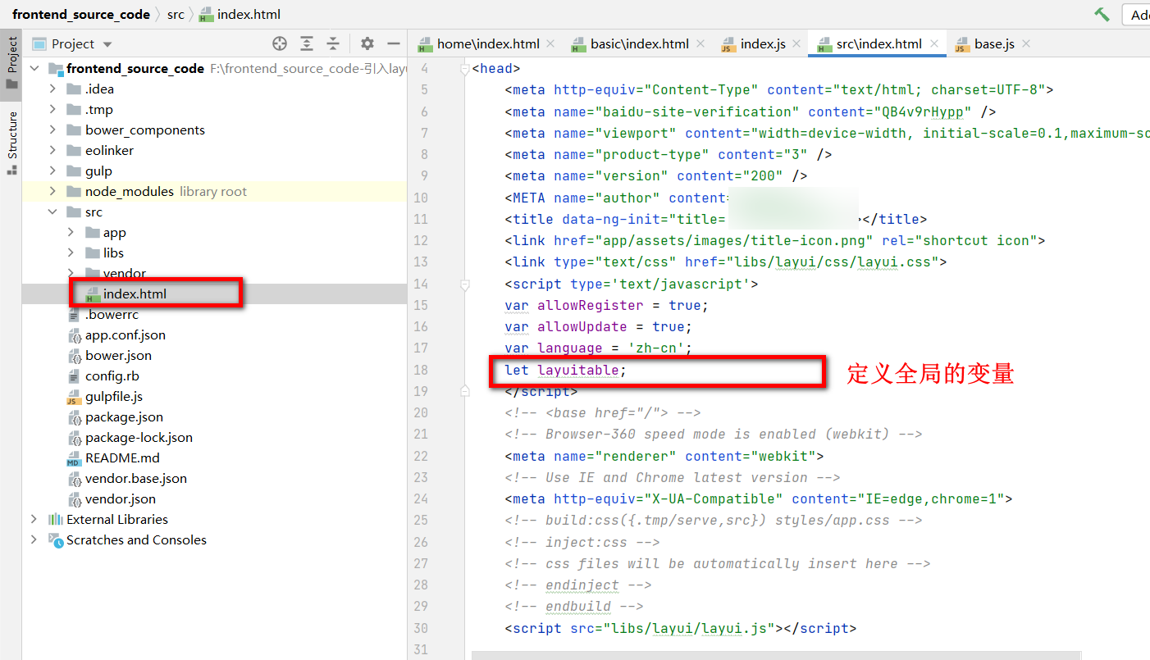The height and width of the screenshot is (660, 1150).
Task: Close the home\index.html tab
Action: tap(550, 43)
